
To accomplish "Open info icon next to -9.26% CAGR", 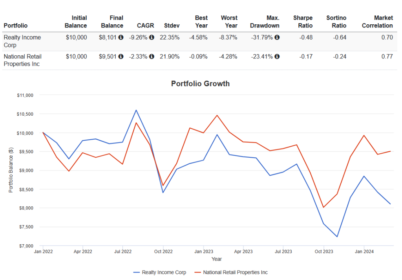I will coord(152,37).
